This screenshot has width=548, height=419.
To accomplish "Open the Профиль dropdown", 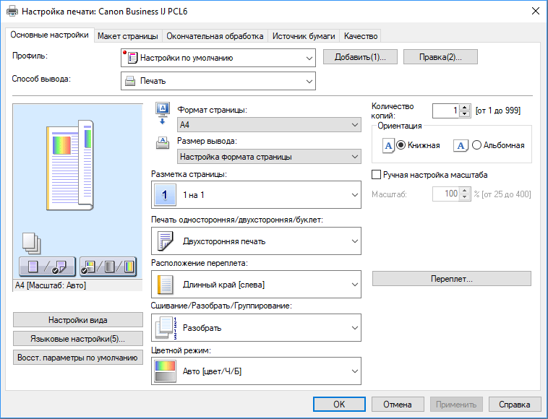I will (218, 58).
